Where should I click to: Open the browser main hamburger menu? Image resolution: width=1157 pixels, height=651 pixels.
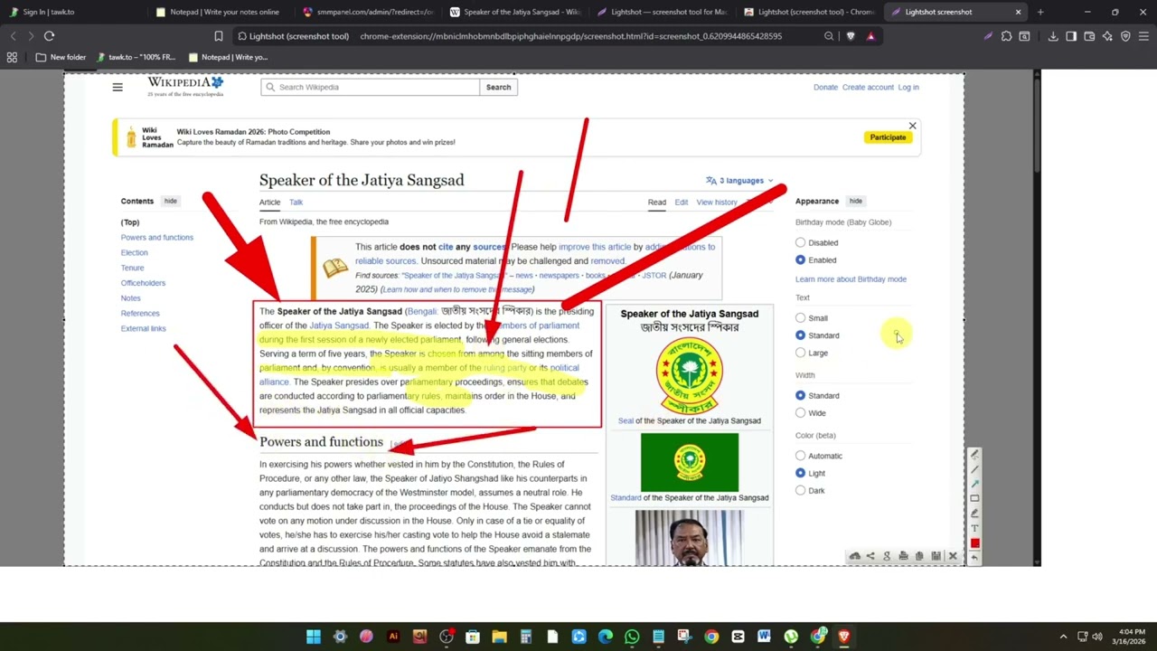1143,36
